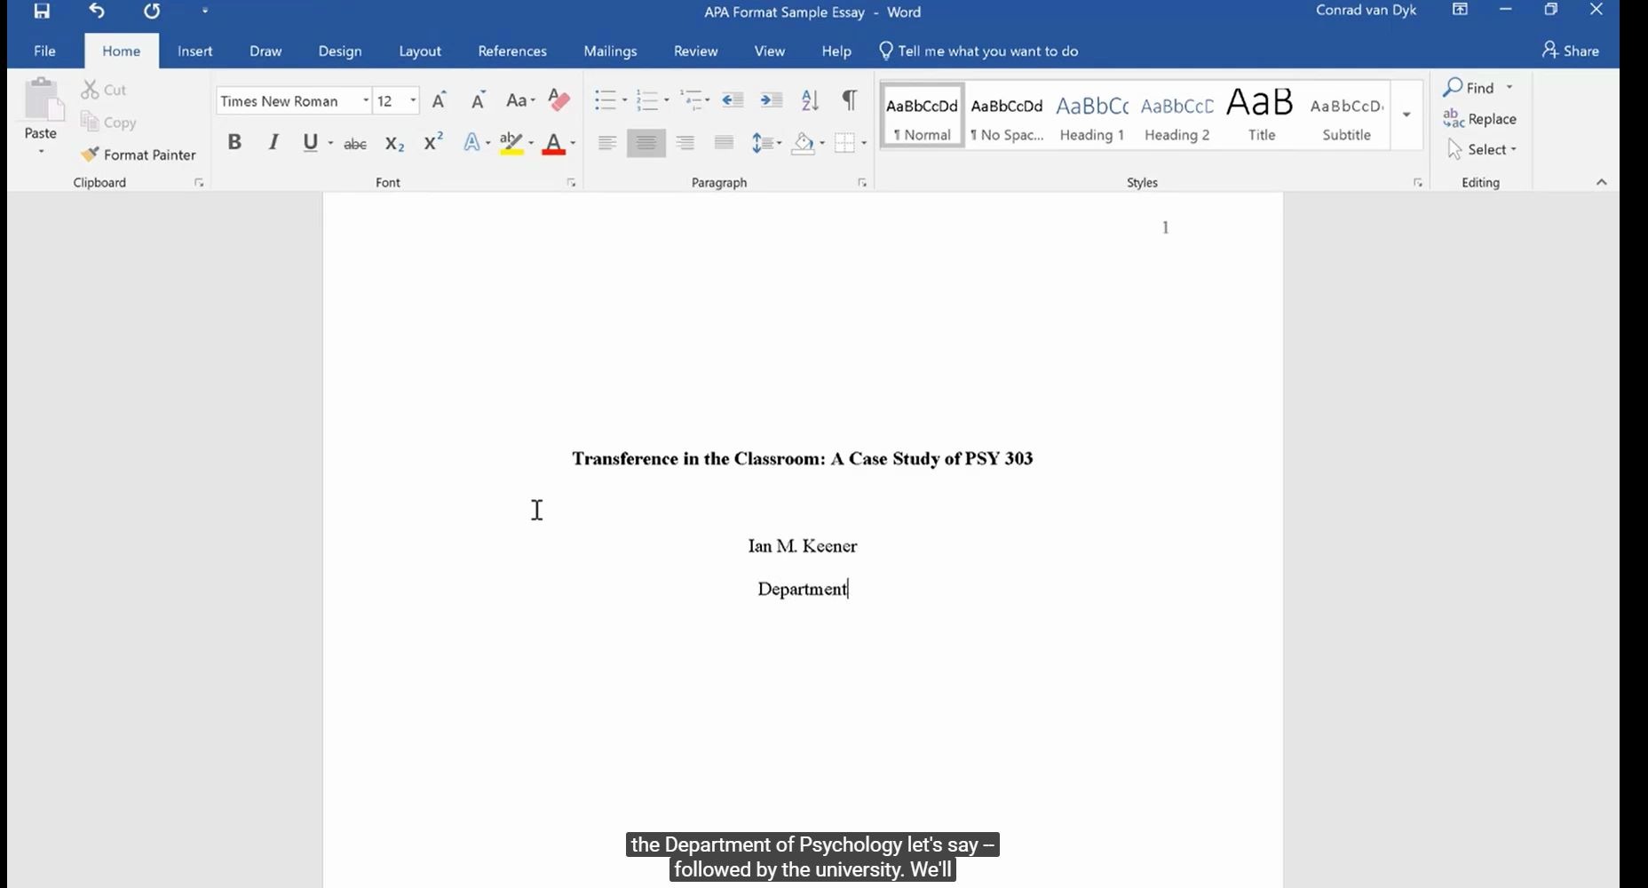Toggle center alignment
The width and height of the screenshot is (1648, 888).
(646, 142)
